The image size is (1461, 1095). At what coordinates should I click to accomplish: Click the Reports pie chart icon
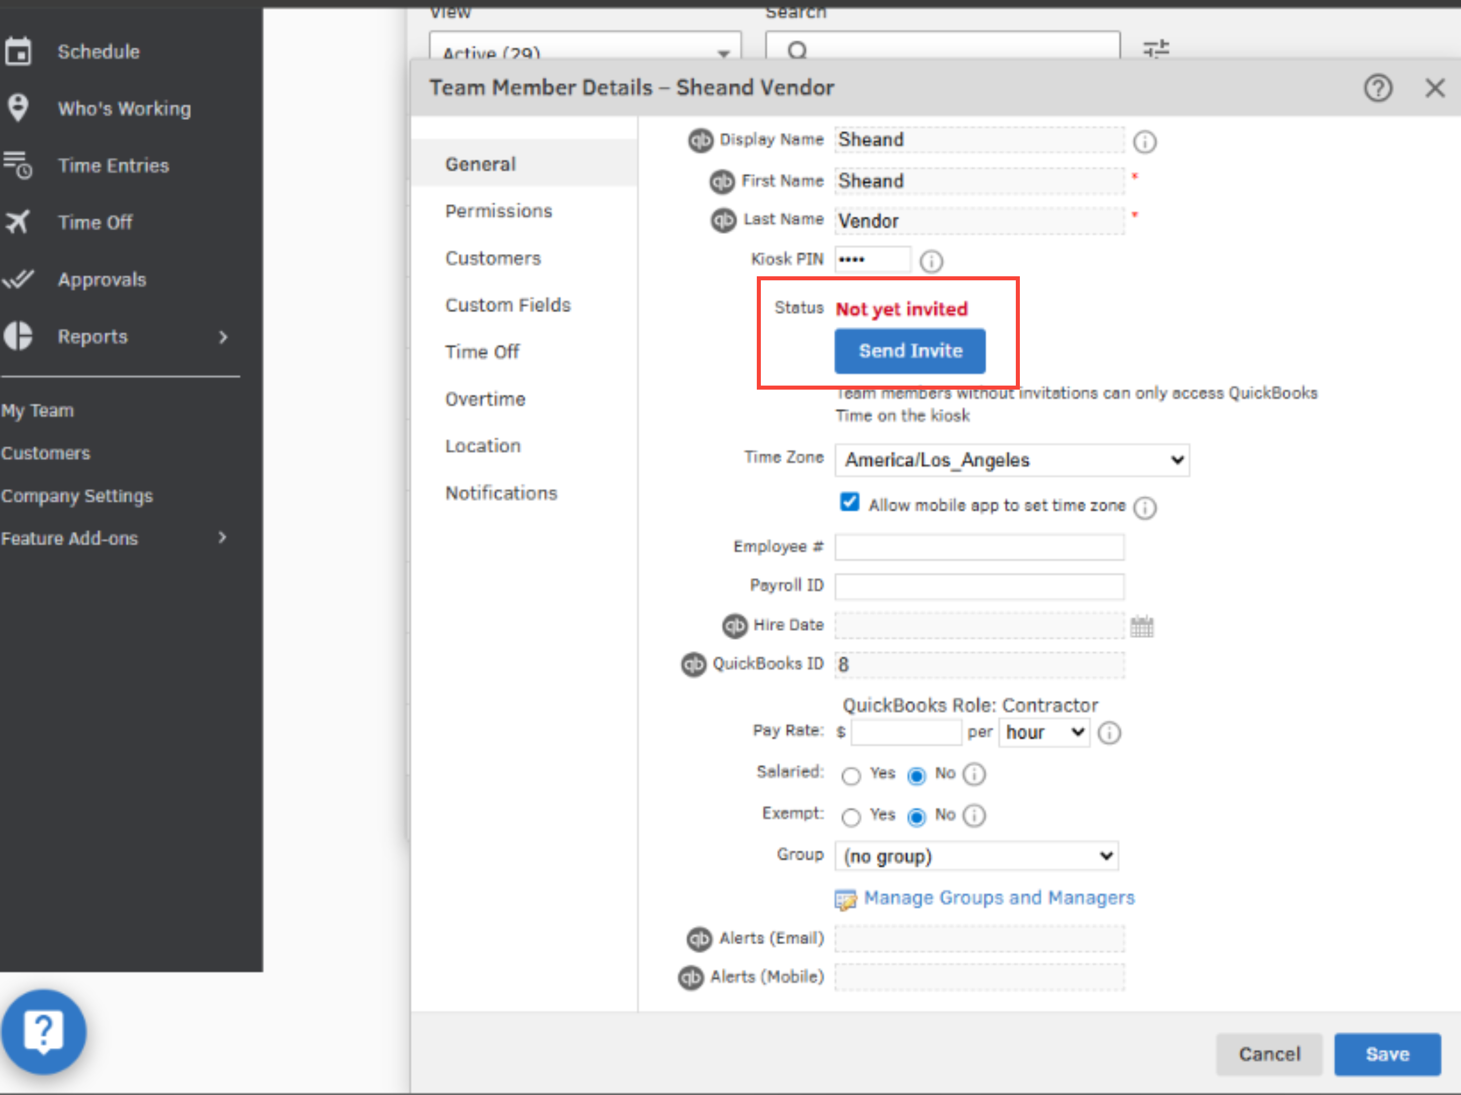pos(18,335)
